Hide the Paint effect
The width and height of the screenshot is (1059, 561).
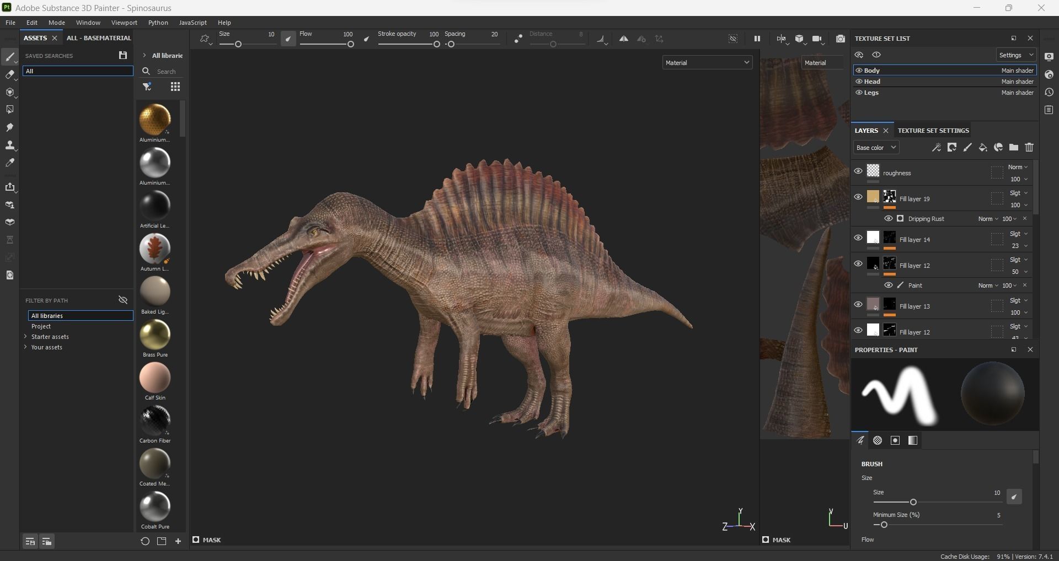888,285
